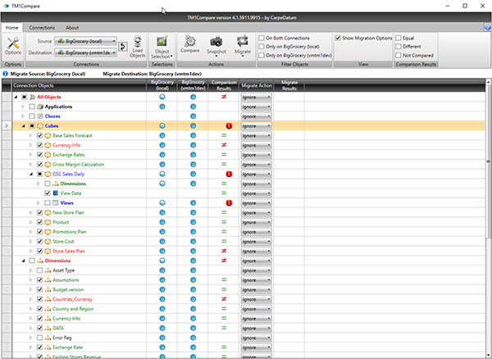Click scroll-up arrow of the grid scrollbar
Viewport: 492px width, 359px height.
[x=488, y=82]
